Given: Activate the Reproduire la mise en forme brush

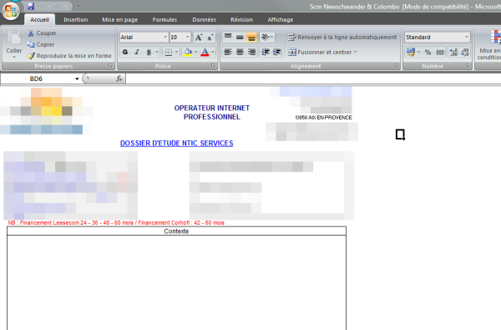Looking at the screenshot, I should tap(31, 56).
